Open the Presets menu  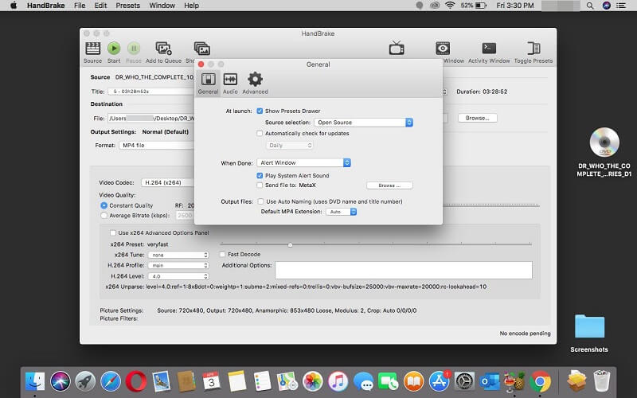pyautogui.click(x=127, y=6)
